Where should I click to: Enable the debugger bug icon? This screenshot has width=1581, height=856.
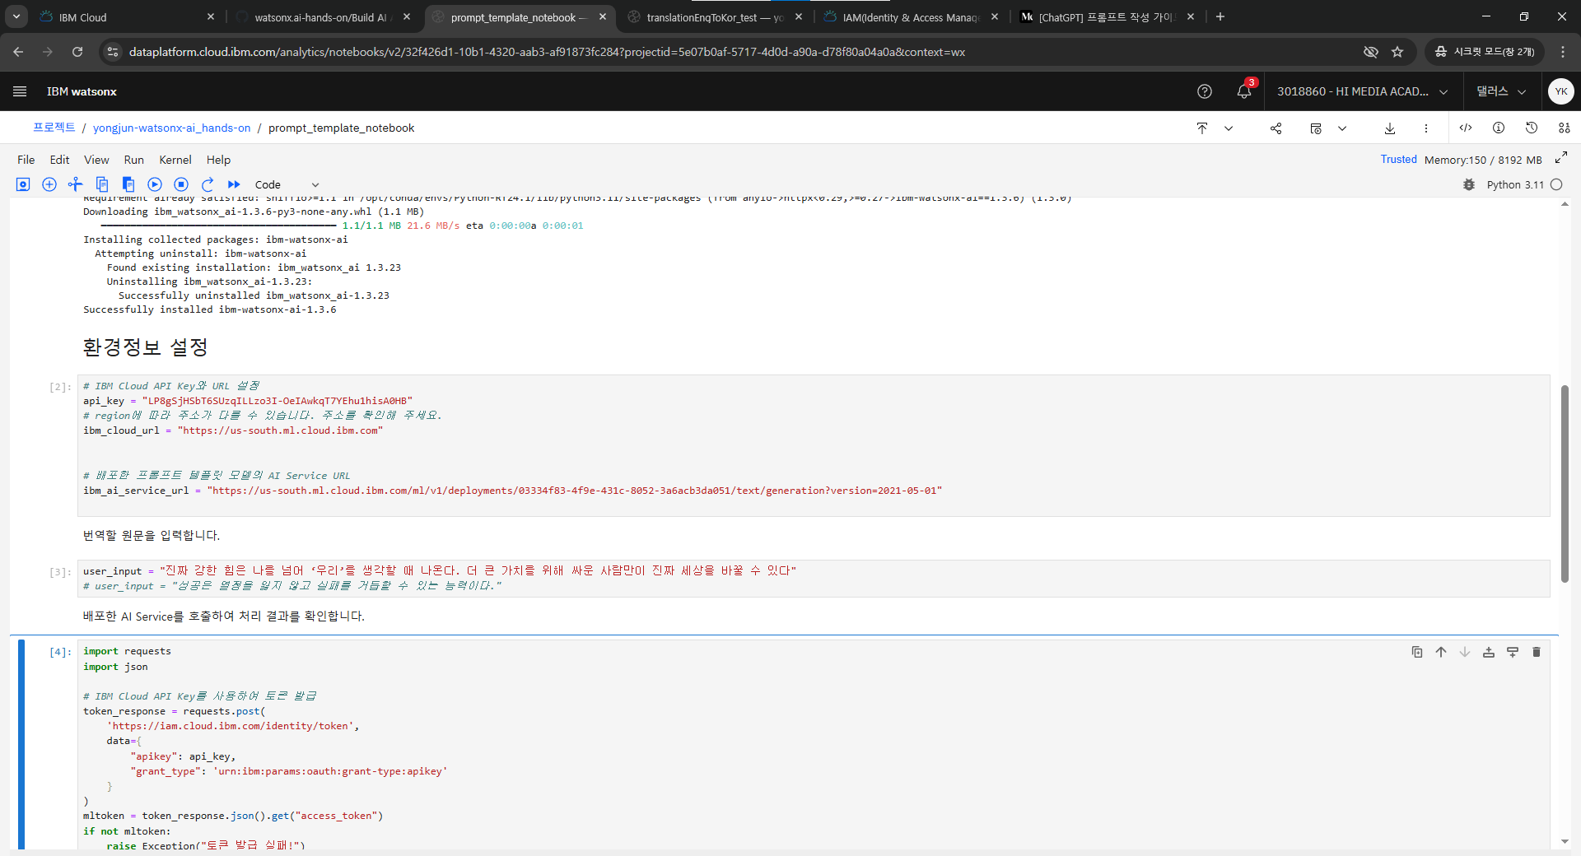[x=1469, y=185]
